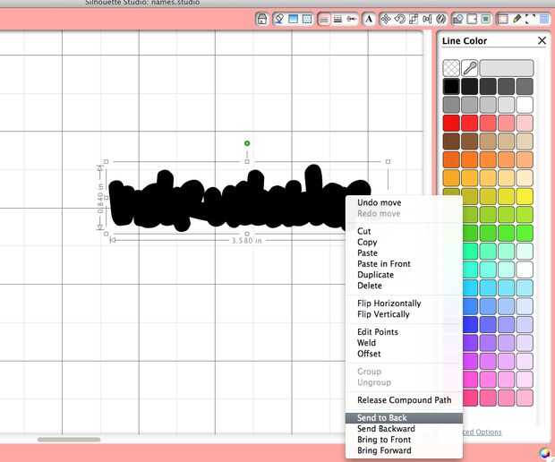Choose Flip Vertically
Image resolution: width=555 pixels, height=462 pixels.
point(383,314)
